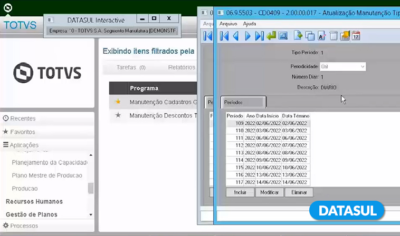
Task: Click the trash can delete icon
Action: (334, 36)
